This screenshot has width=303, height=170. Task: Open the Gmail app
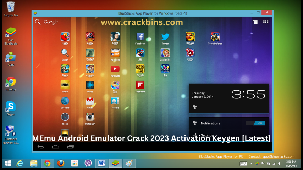(x=90, y=101)
